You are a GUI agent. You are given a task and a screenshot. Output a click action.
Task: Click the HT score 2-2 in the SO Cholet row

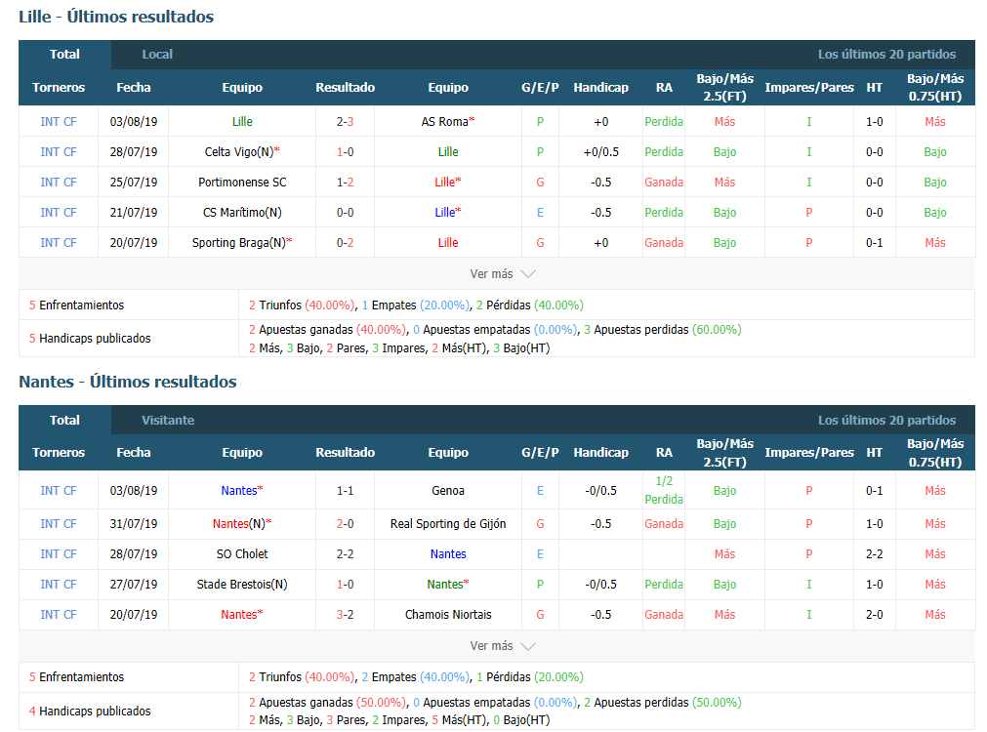874,553
